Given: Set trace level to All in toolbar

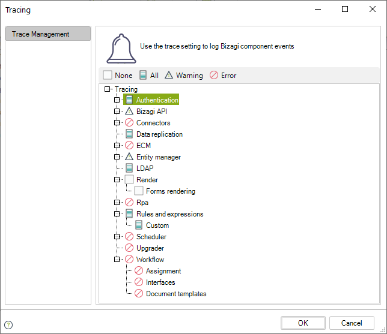Looking at the screenshot, I should (x=149, y=75).
